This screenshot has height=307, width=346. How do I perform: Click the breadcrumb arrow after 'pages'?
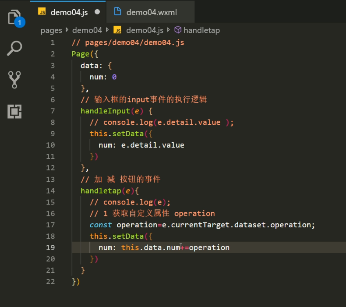click(67, 30)
